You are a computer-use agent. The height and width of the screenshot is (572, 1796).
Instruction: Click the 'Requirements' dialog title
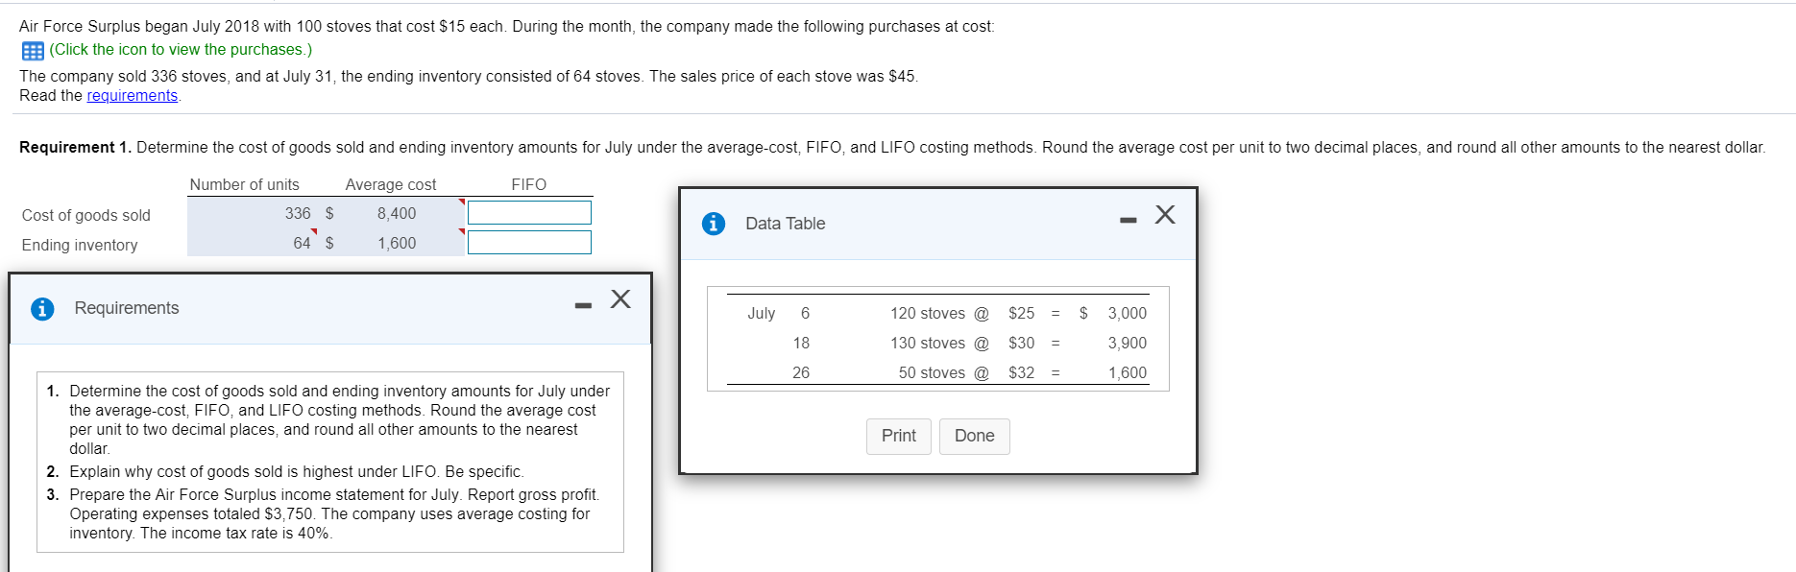(x=127, y=308)
